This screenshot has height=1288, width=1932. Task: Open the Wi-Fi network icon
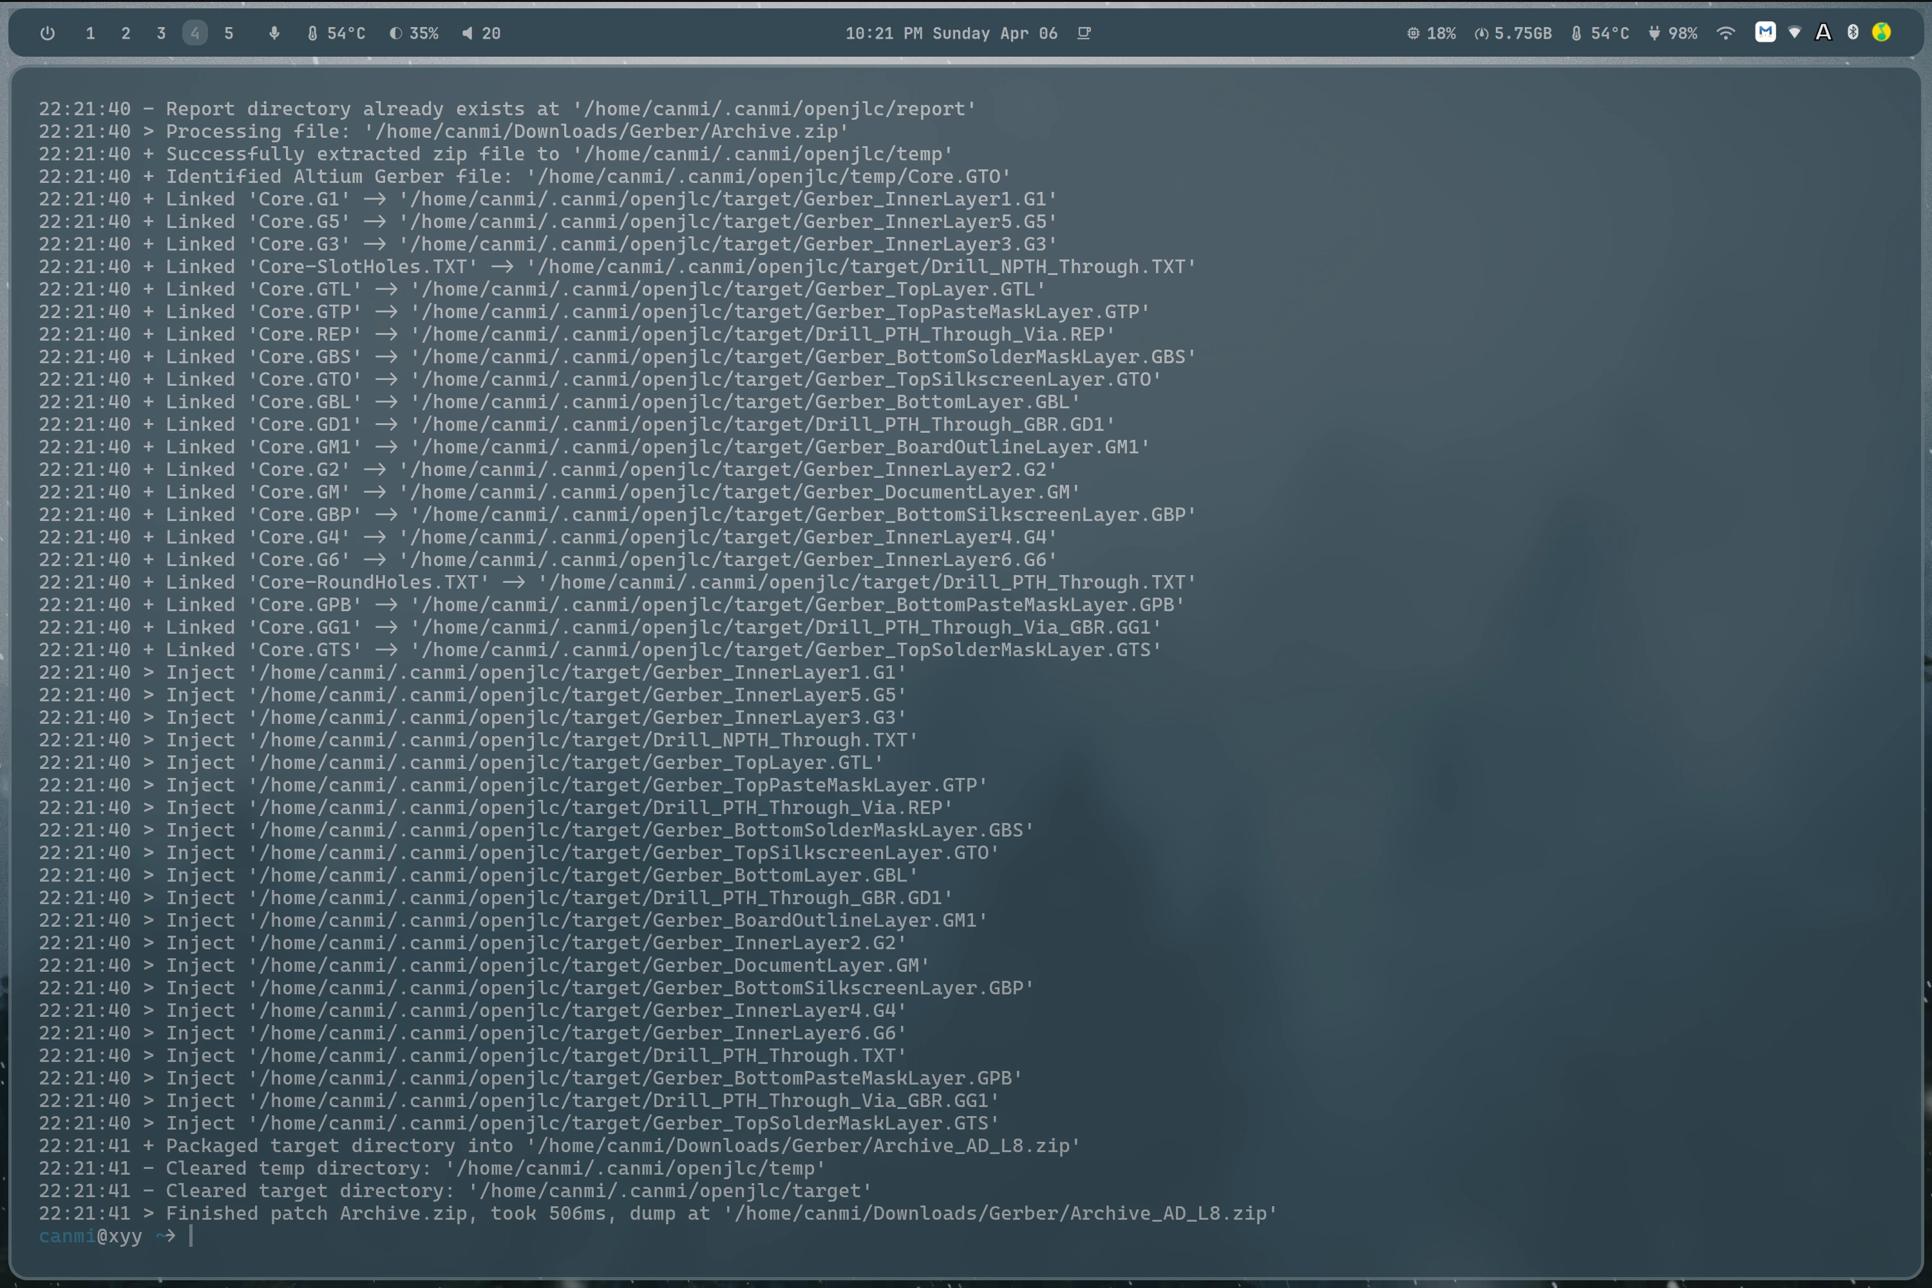coord(1726,33)
